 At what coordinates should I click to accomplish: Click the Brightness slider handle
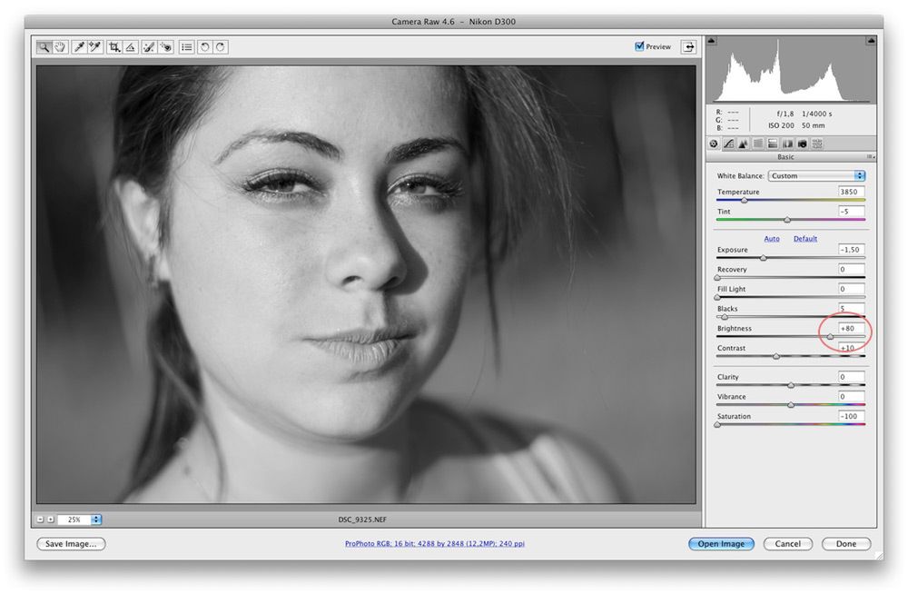point(830,337)
